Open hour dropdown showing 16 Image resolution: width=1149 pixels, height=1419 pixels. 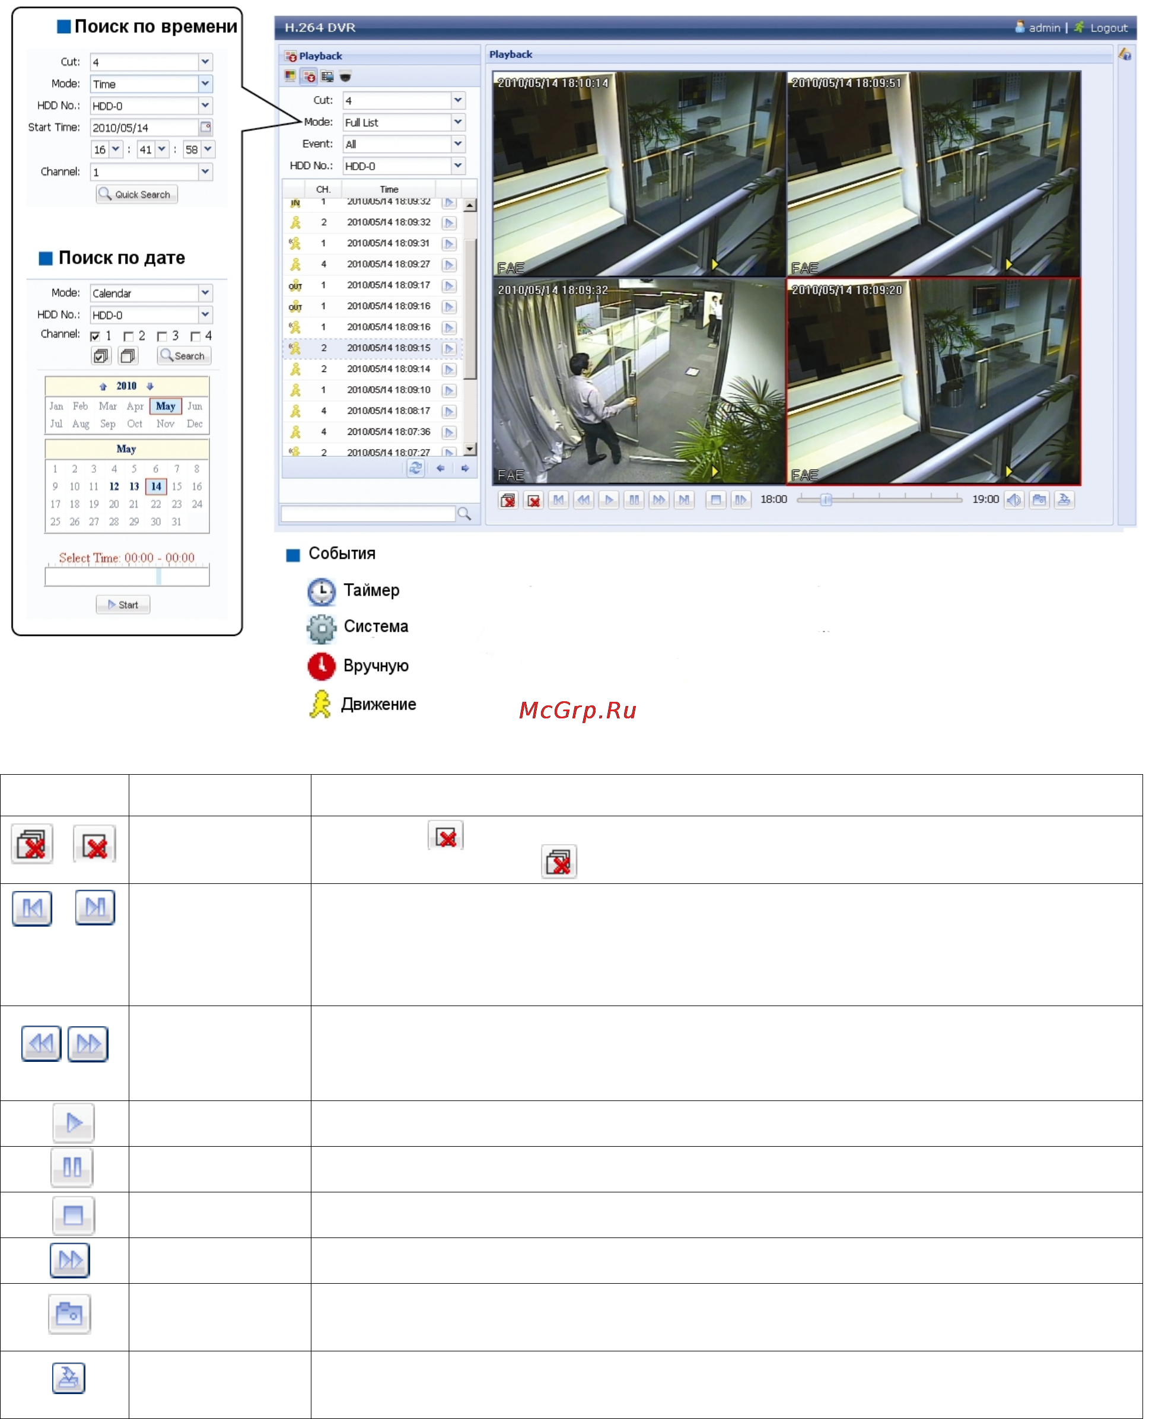[x=116, y=149]
